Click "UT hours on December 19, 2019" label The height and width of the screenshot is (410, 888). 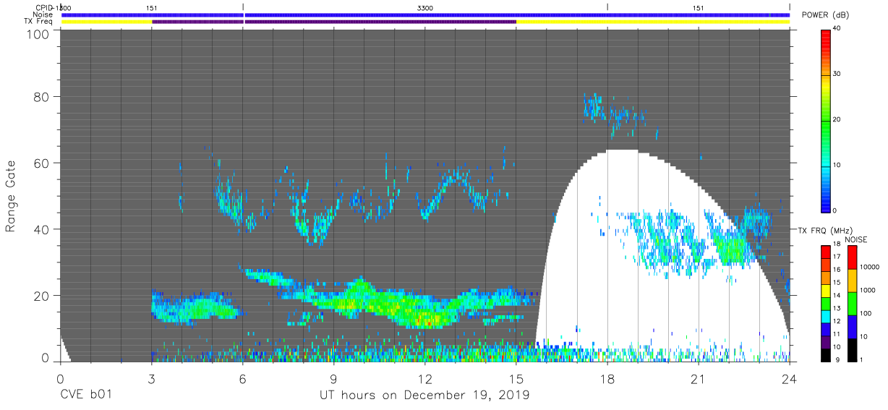tap(424, 396)
